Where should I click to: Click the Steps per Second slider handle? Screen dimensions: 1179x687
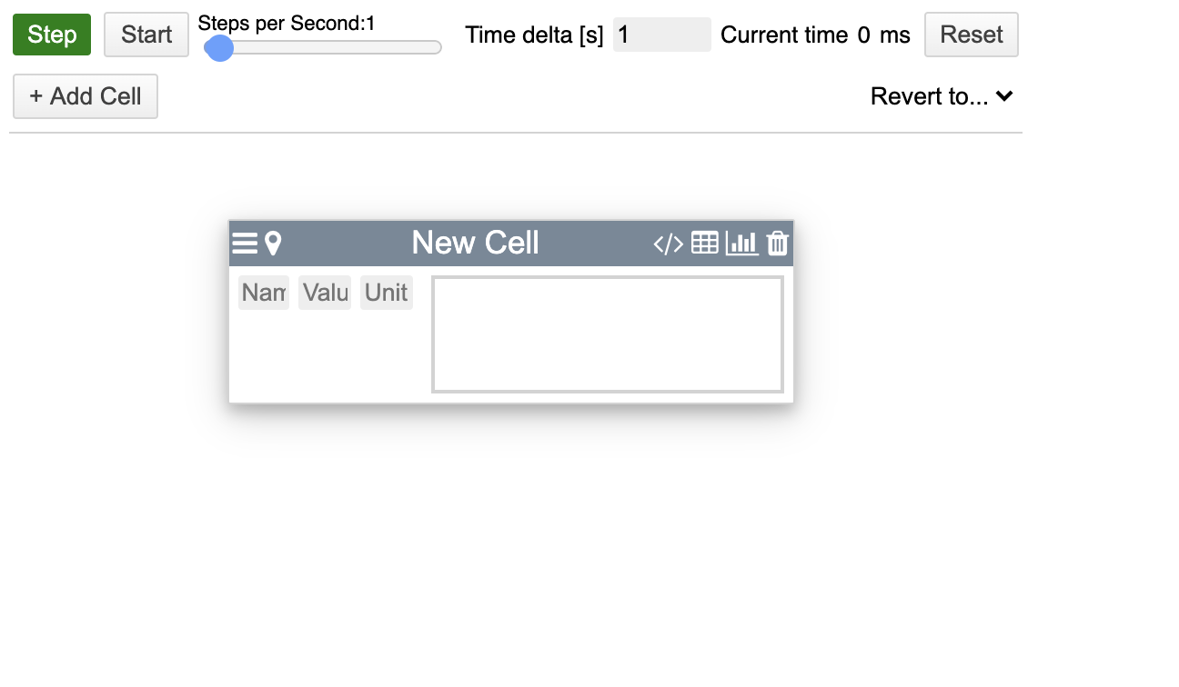[x=219, y=47]
